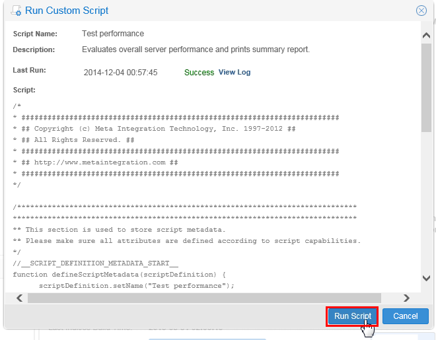Viewport: 436px width, 340px height.
Task: Click the Description: label
Action: pos(34,50)
